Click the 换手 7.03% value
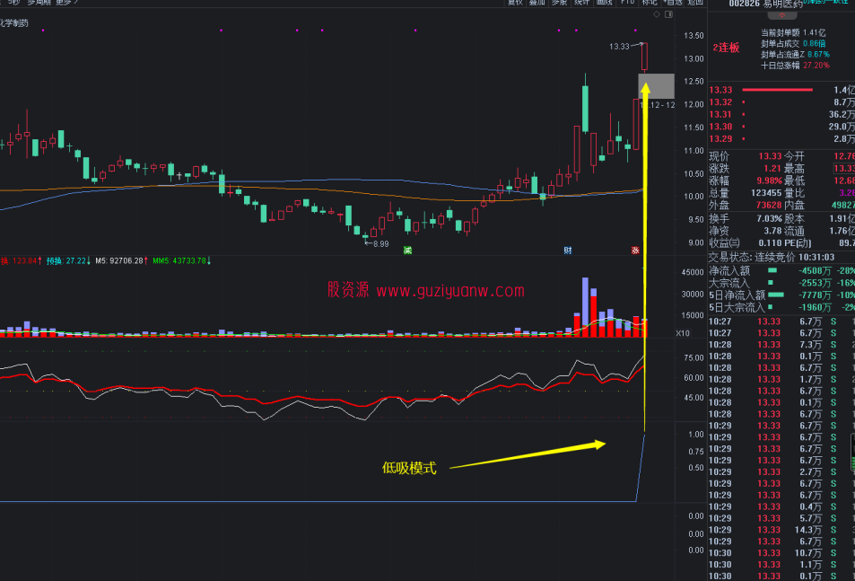This screenshot has height=581, width=855. click(x=769, y=219)
